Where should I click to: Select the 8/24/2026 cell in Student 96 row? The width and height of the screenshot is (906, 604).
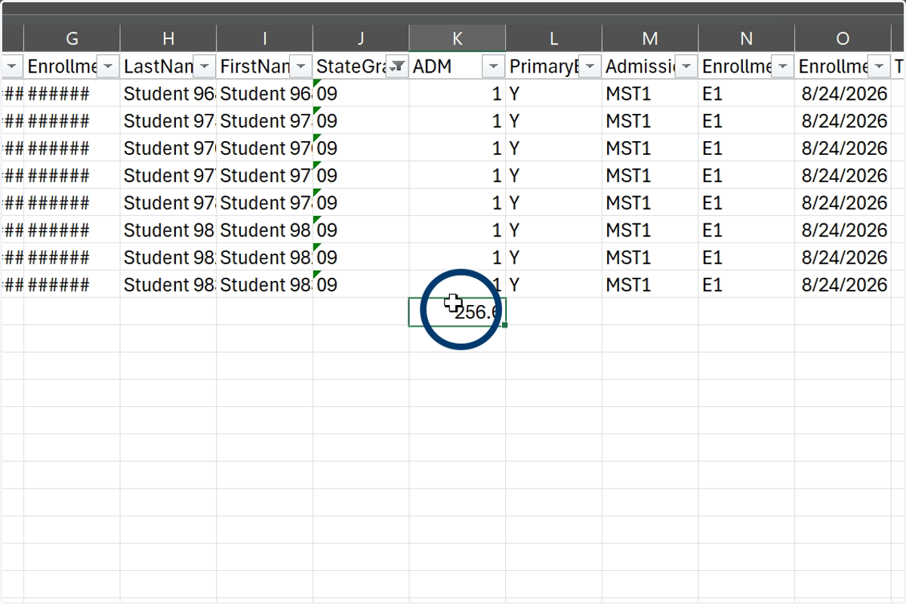coord(843,94)
